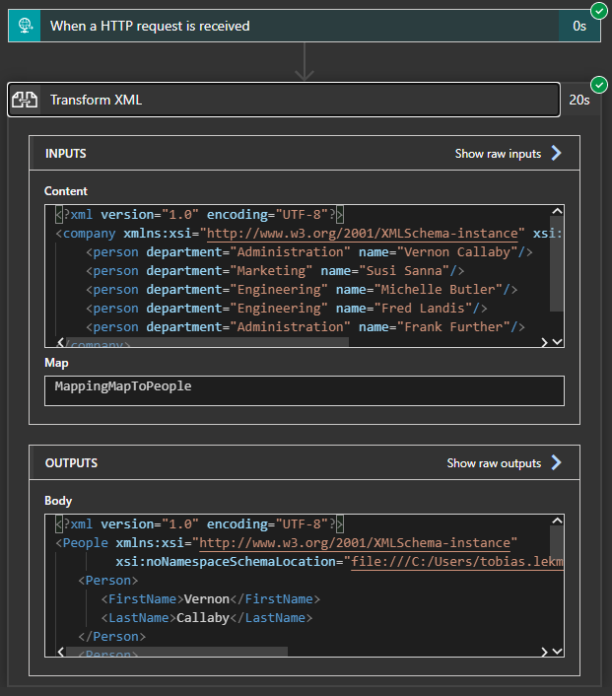Click scroll-up arrow in the Content box

(x=557, y=213)
